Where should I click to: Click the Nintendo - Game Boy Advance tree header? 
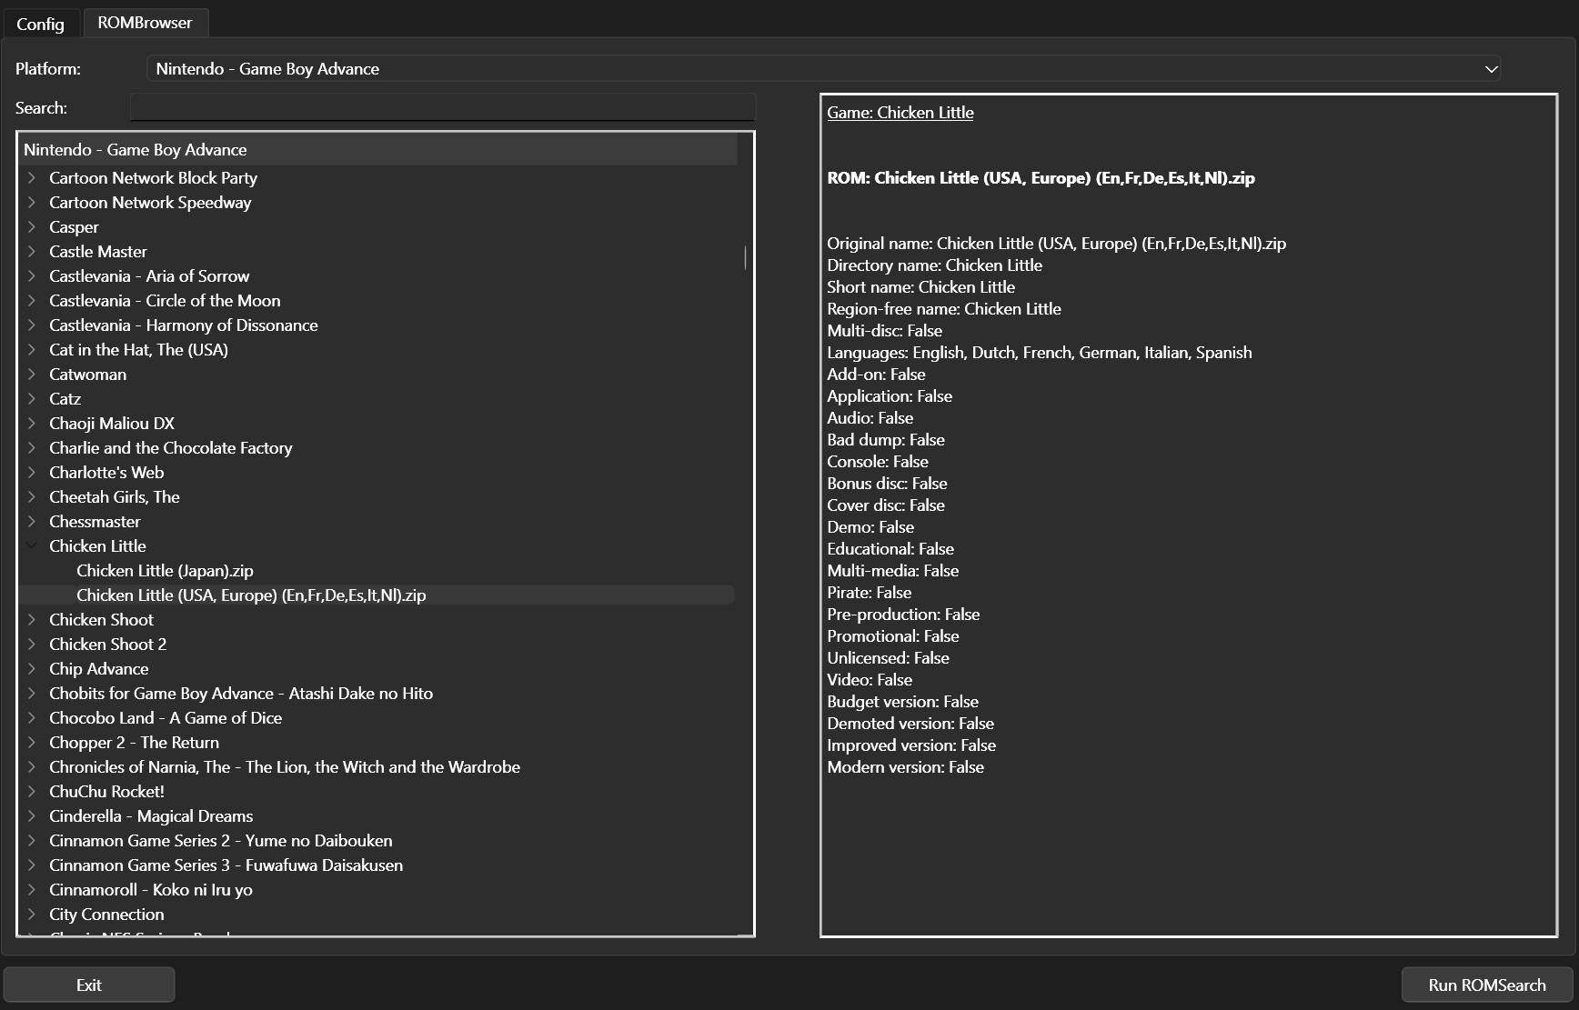click(x=378, y=150)
